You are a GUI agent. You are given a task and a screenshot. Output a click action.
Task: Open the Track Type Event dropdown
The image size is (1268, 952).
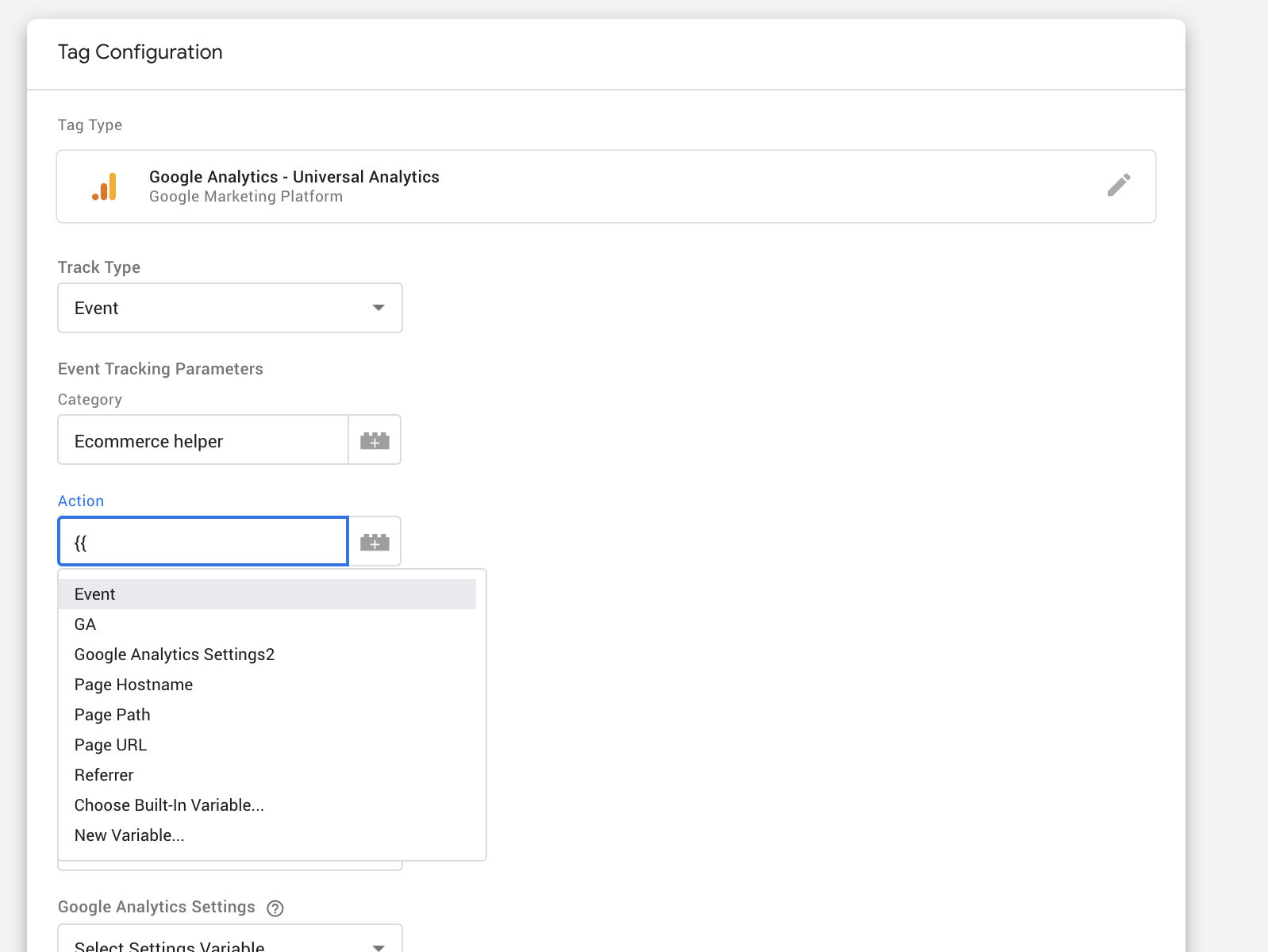(230, 308)
